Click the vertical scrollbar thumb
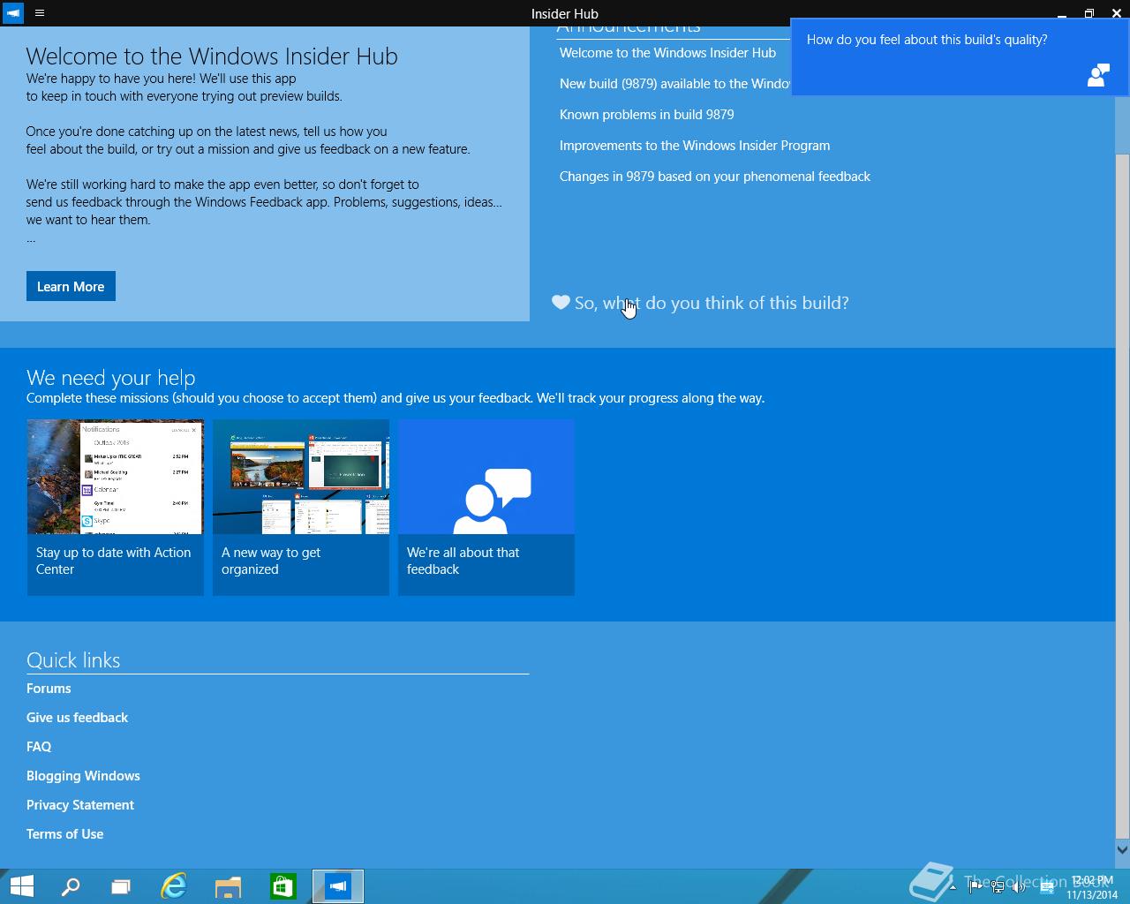 [1122, 494]
